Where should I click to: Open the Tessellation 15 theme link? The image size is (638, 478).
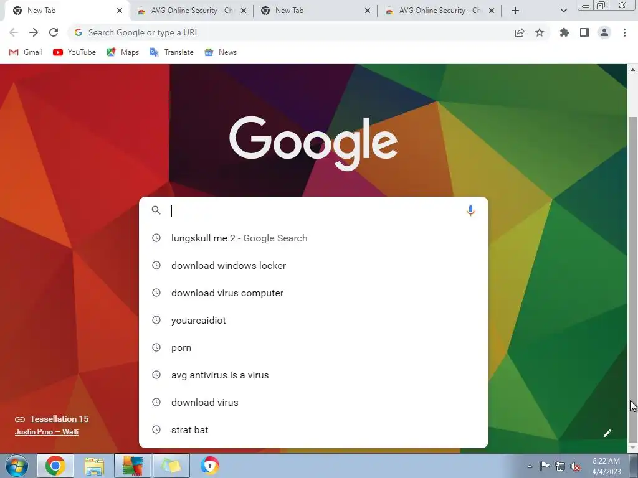point(59,419)
